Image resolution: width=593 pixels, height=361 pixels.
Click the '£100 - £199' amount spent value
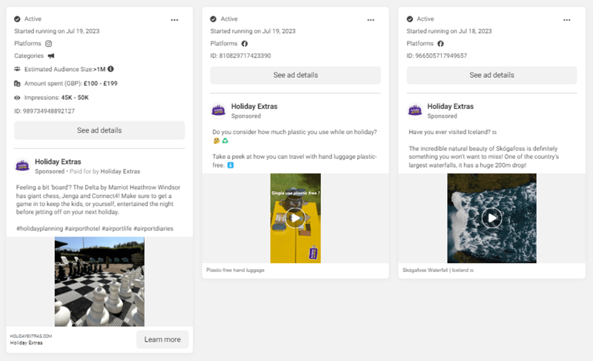coord(101,84)
